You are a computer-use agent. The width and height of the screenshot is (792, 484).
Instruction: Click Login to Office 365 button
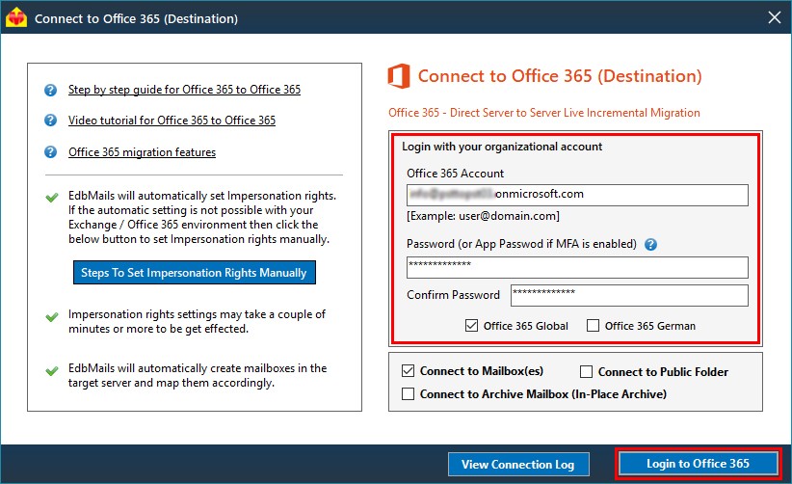point(698,464)
